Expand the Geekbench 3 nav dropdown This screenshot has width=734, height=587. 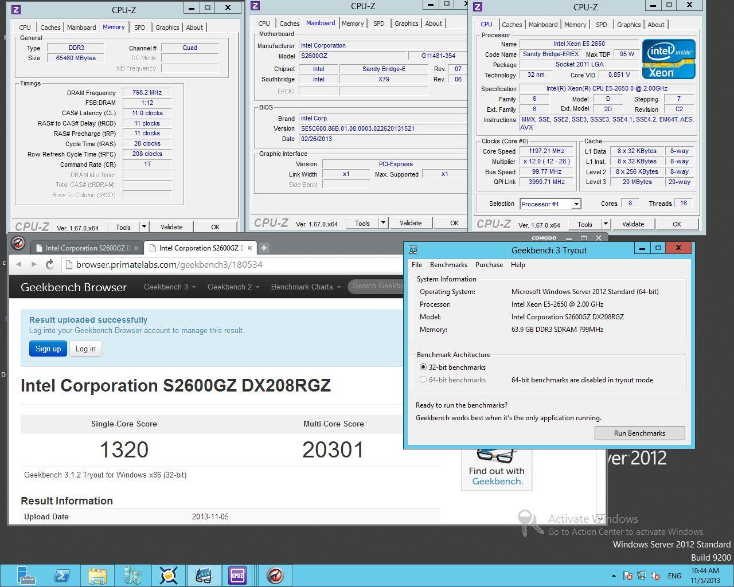click(170, 287)
